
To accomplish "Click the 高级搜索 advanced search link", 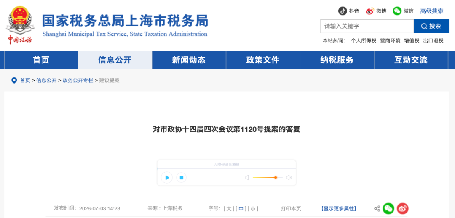I will (431, 11).
